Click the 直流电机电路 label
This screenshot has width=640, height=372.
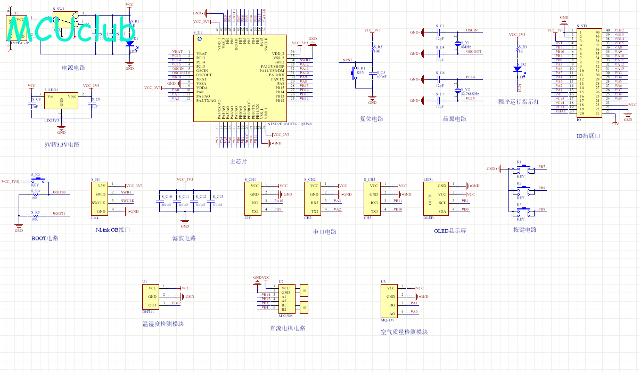288,328
